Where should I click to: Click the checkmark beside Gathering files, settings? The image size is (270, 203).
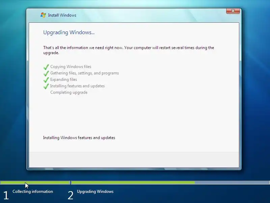click(46, 73)
